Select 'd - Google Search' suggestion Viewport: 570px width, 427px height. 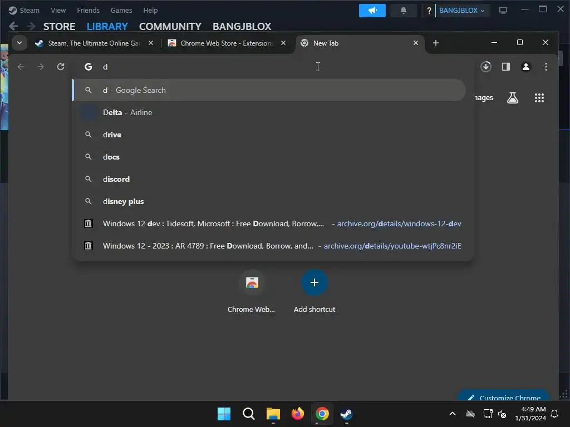point(269,90)
